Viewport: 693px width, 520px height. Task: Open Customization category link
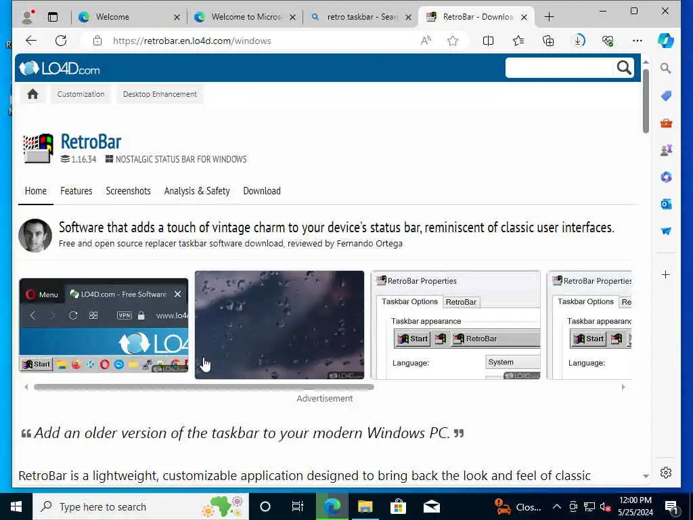[81, 94]
